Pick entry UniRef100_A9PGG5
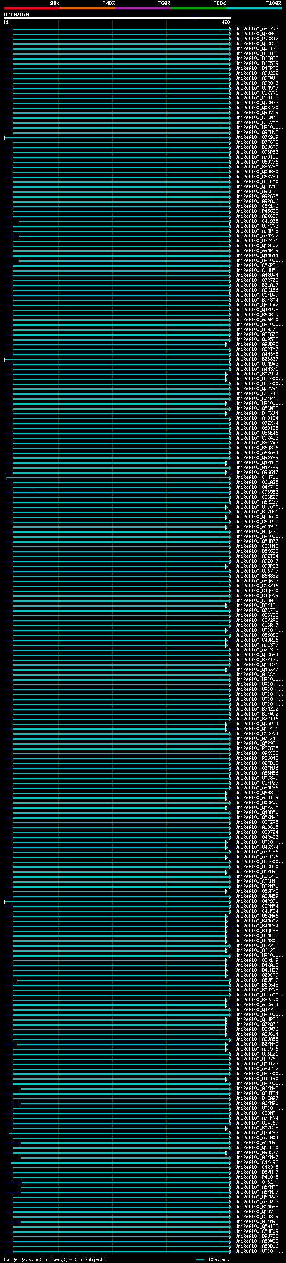 257,196
